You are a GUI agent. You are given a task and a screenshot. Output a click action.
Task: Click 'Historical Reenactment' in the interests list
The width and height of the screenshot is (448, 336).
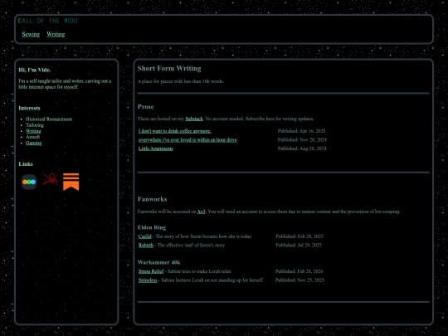pyautogui.click(x=49, y=119)
